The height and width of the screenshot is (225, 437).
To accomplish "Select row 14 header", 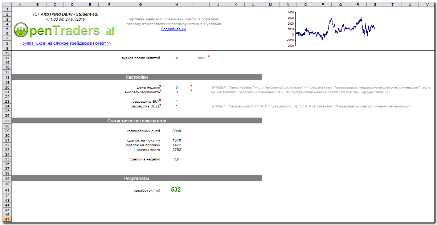I will point(7,58).
